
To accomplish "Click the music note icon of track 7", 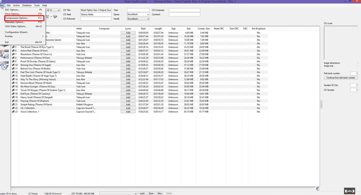I will [13, 54].
